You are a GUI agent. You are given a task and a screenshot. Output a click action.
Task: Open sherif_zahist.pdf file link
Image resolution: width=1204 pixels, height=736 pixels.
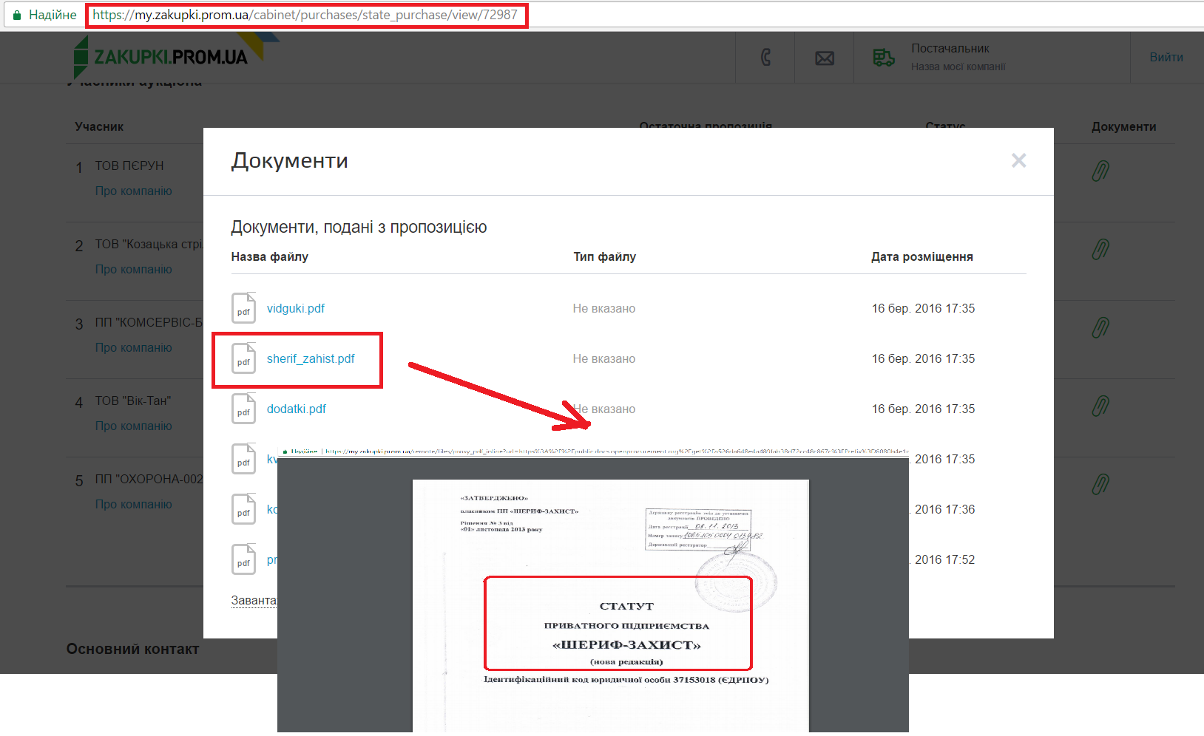point(311,358)
